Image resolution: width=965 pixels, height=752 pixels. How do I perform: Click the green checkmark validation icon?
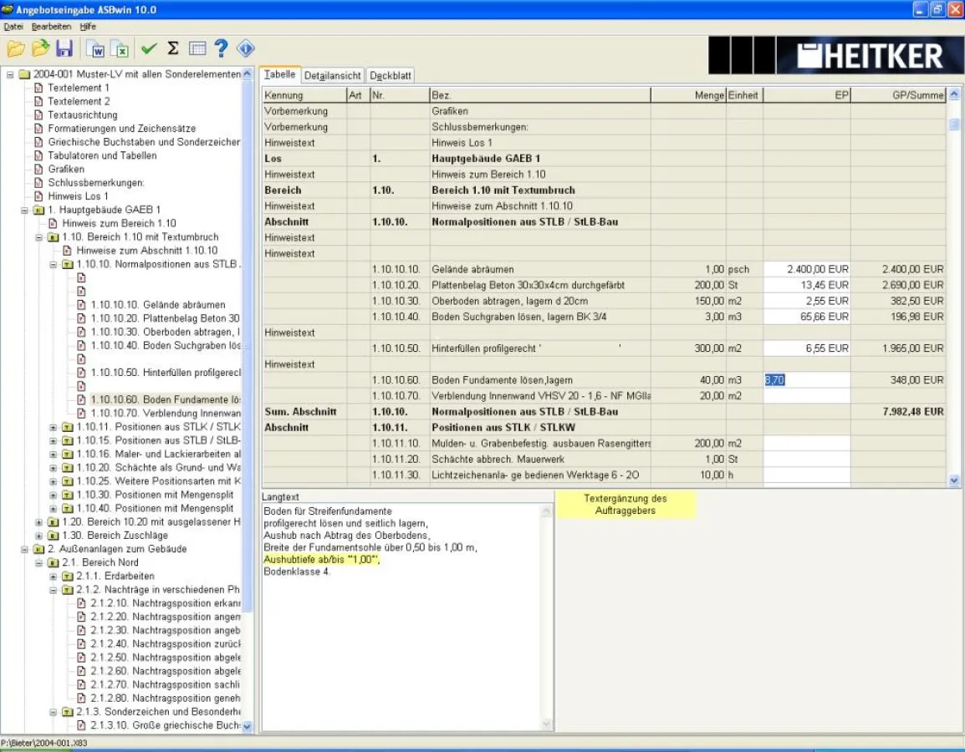click(x=149, y=48)
